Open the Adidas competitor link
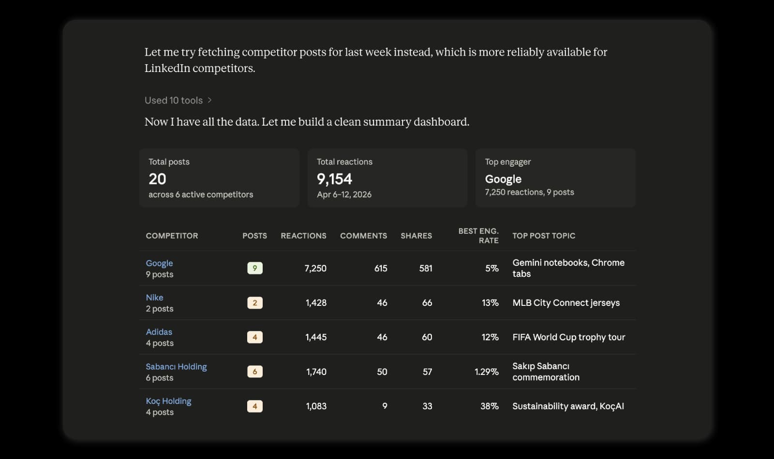Image resolution: width=774 pixels, height=459 pixels. click(159, 331)
